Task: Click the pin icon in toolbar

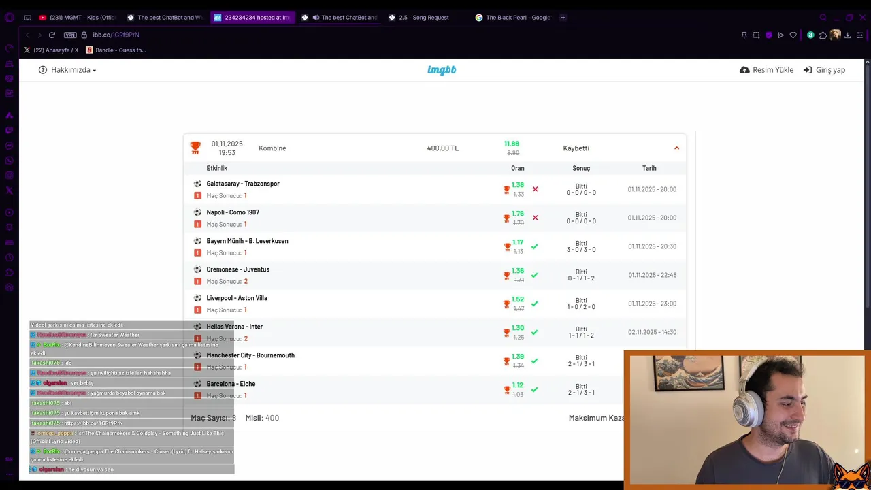Action: [x=744, y=35]
